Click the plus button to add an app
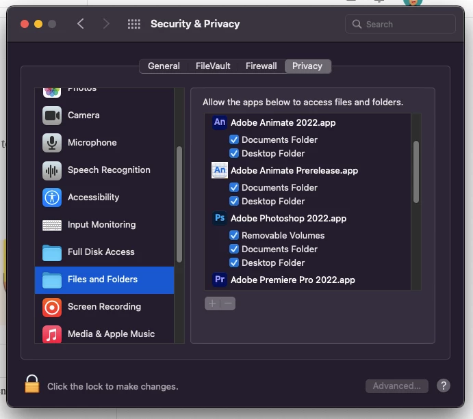Screen dimensions: 473x419 coord(212,303)
